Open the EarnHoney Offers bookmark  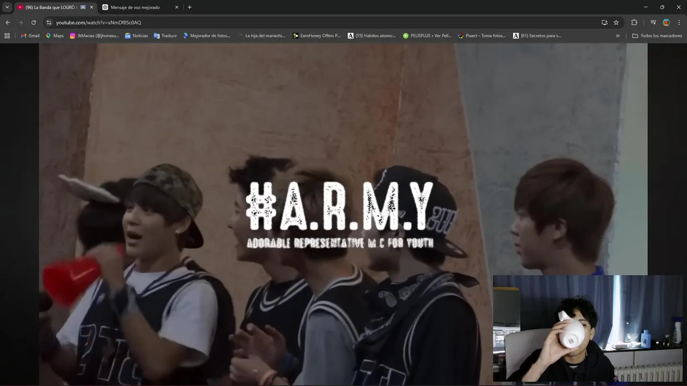pyautogui.click(x=317, y=36)
